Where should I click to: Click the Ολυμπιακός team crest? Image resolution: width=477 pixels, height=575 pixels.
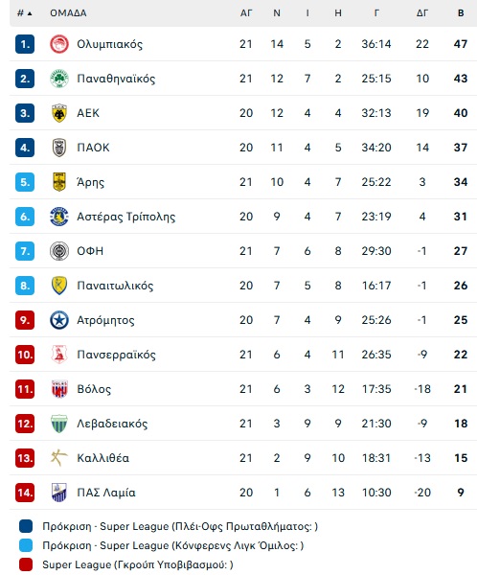[59, 44]
